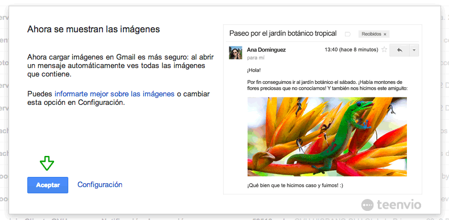The height and width of the screenshot is (220, 449).
Task: Click Ana Domínguez's profile photo
Action: (x=236, y=53)
